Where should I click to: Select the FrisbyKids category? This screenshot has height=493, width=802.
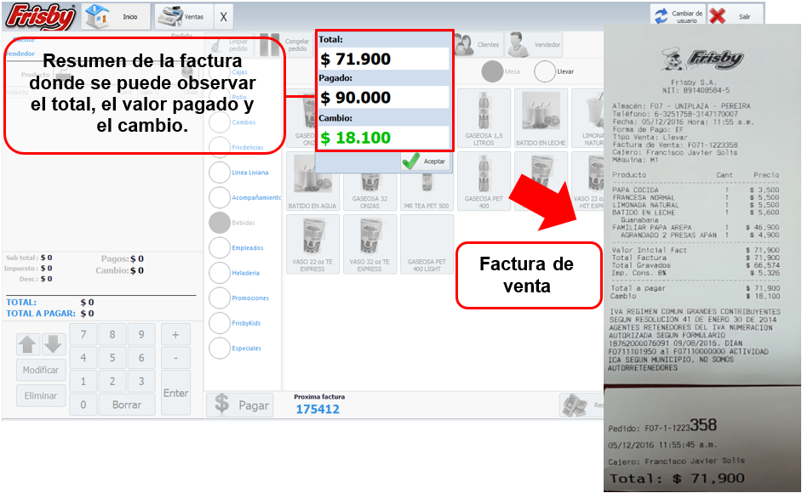220,323
